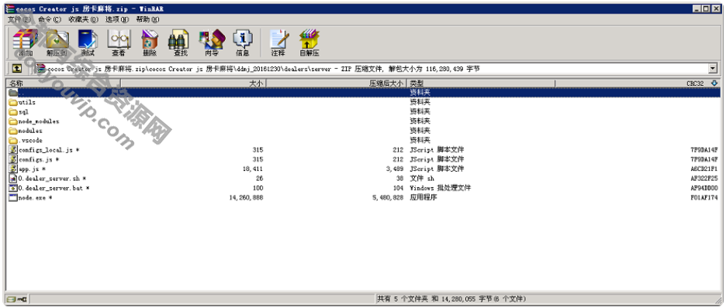Click the configs.js file icon
Viewport: 726px width, 307px height.
click(x=13, y=159)
